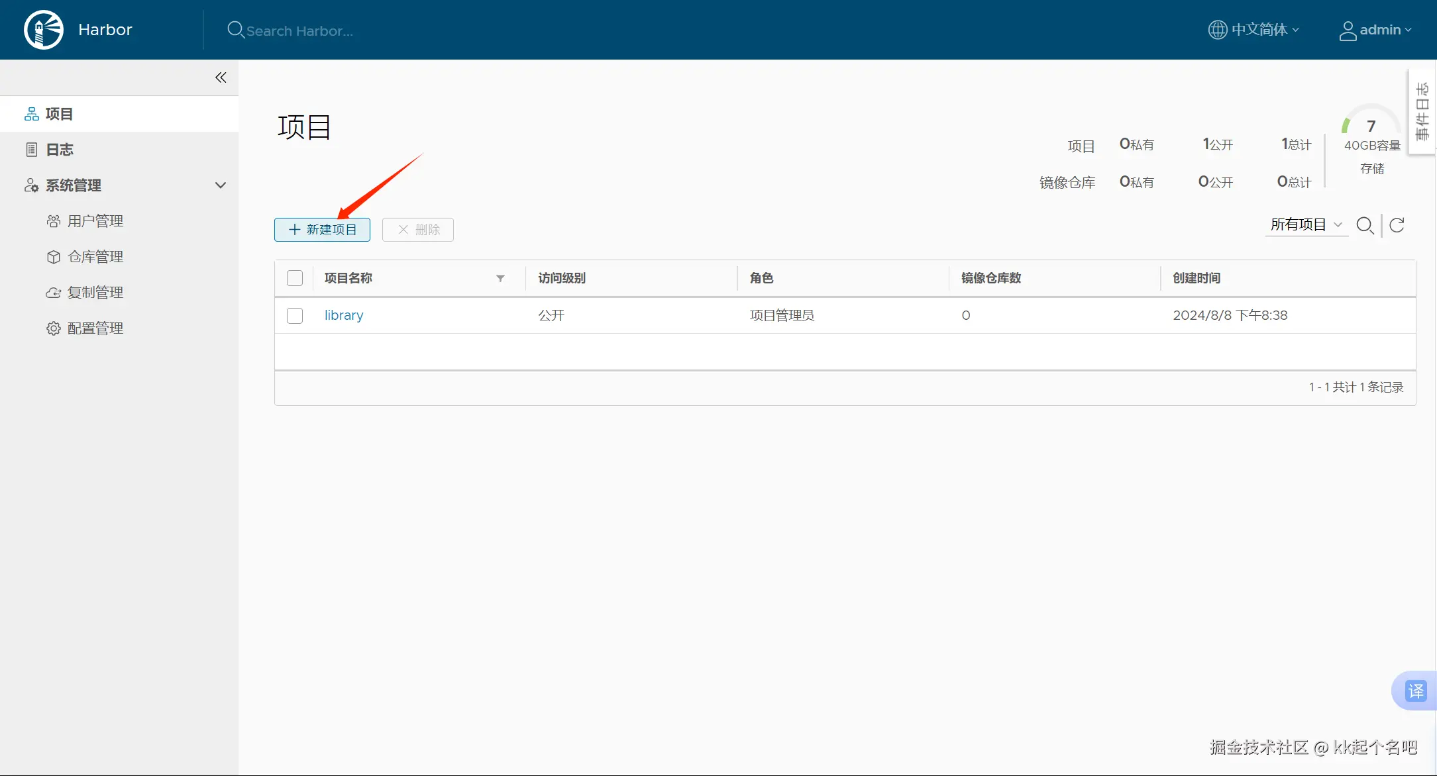Image resolution: width=1437 pixels, height=776 pixels.
Task: Click the project name filter funnel icon
Action: 500,278
